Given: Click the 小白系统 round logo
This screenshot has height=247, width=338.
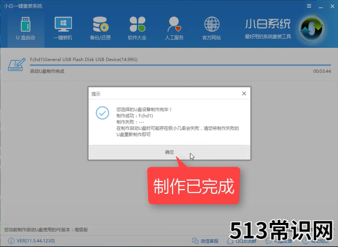Looking at the screenshot, I should 312,28.
